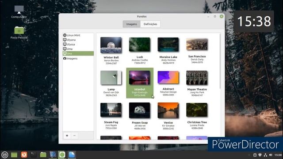Click the wallpaper list vertical scrollbar

(x=220, y=61)
